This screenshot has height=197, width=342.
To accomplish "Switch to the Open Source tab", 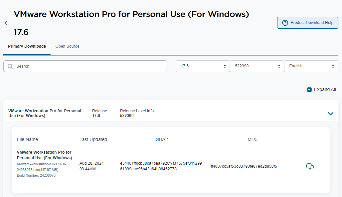I will [x=68, y=46].
